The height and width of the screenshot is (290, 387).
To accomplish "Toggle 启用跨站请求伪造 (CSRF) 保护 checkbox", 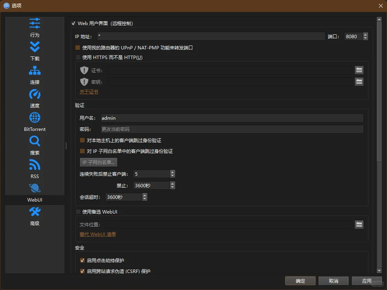I will coord(82,271).
